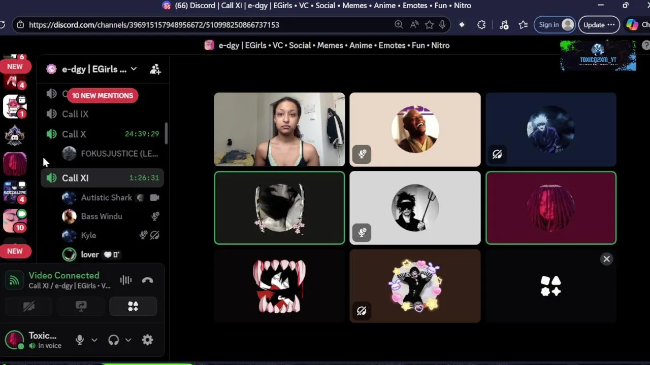650x365 pixels.
Task: Open server icon with badge 1
Action: [x=15, y=106]
